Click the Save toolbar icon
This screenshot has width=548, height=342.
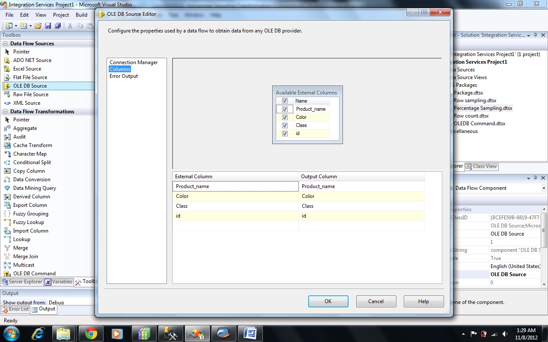coord(48,26)
